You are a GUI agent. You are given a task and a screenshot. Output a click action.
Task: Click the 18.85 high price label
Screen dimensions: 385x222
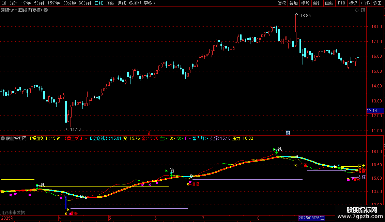click(x=305, y=16)
